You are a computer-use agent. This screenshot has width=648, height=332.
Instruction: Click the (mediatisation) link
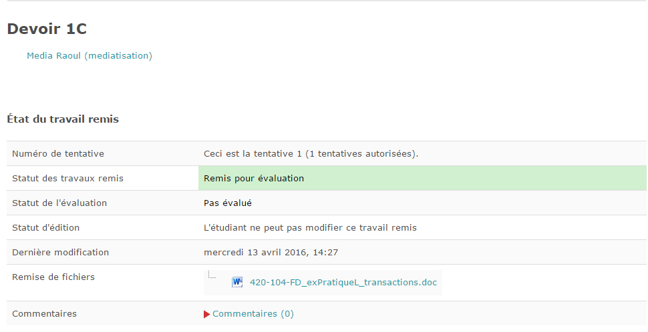tap(118, 56)
